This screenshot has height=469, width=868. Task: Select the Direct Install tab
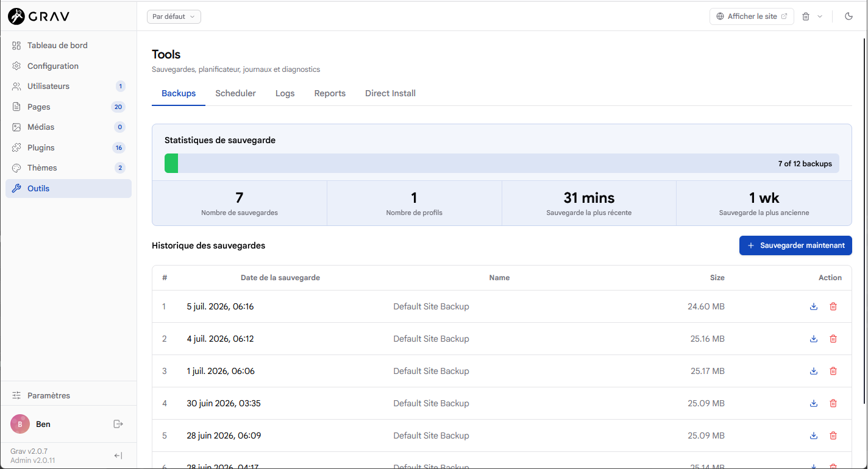(390, 93)
